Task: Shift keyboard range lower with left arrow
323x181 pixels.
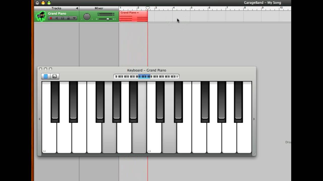Action: pos(39,119)
